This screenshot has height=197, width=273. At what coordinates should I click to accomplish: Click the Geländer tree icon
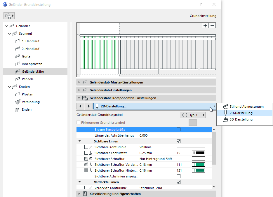click(x=12, y=26)
